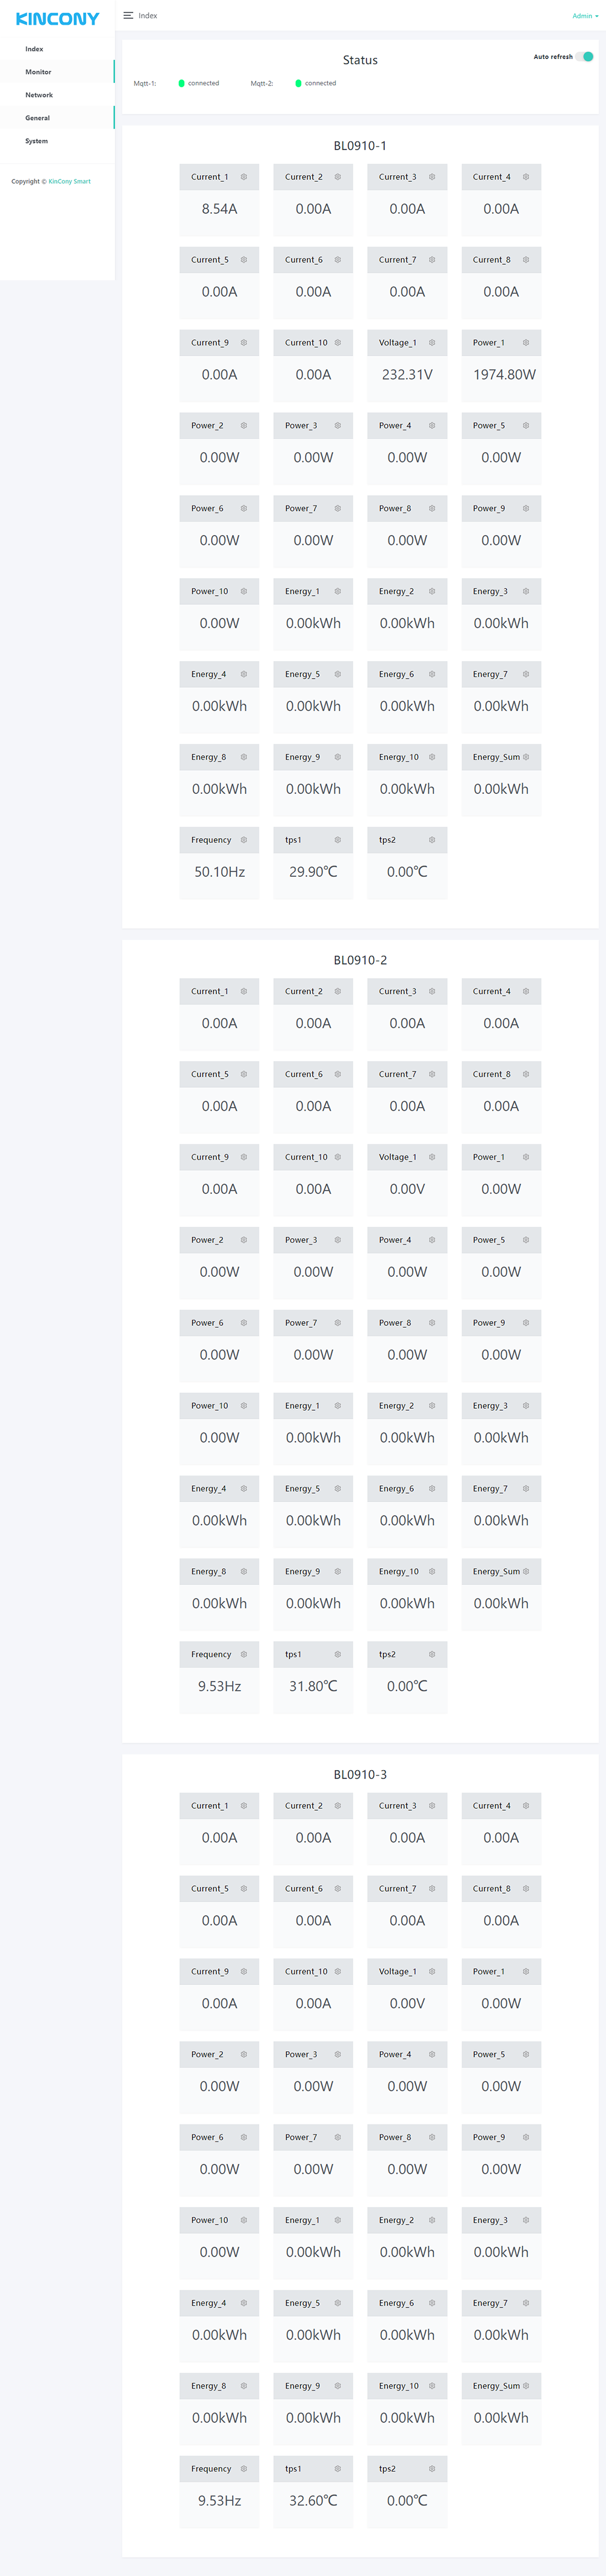Click the KINCONY logo
This screenshot has height=2576, width=606.
[x=57, y=19]
